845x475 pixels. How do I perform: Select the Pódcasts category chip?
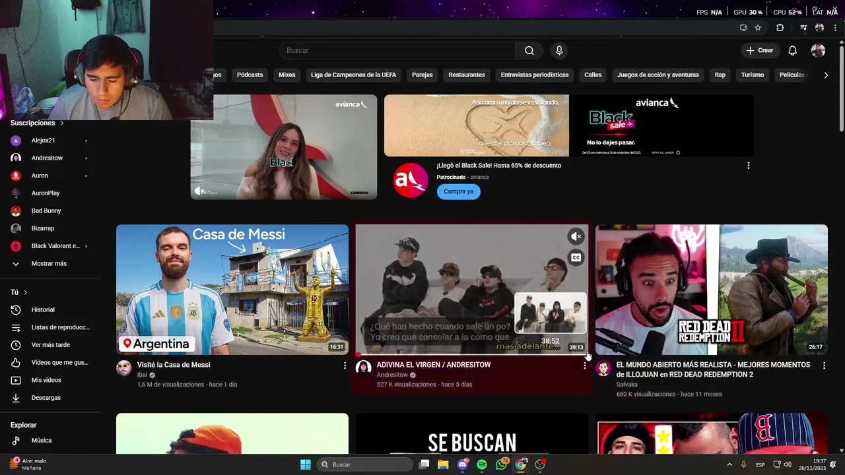point(250,75)
